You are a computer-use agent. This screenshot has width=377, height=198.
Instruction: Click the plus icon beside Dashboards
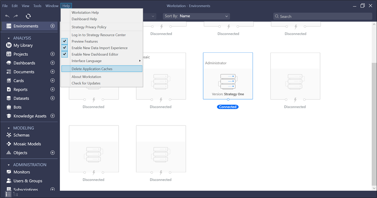tap(52, 63)
